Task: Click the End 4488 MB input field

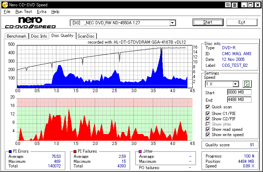Action: [x=239, y=100]
